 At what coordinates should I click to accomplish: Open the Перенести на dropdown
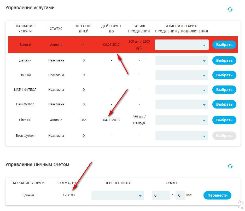(118, 195)
